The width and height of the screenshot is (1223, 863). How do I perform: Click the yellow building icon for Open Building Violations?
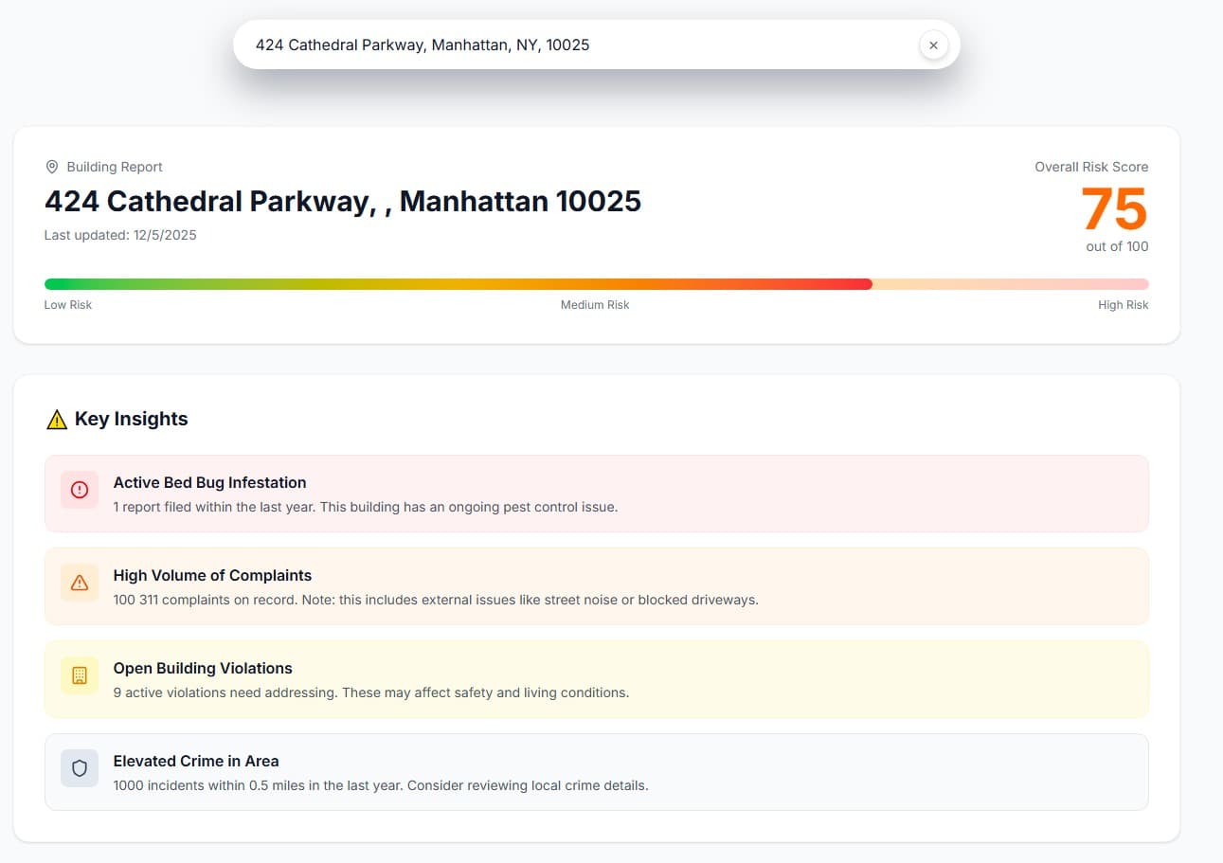tap(80, 675)
